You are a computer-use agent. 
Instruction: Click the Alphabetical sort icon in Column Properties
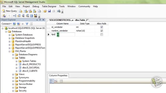(56, 81)
